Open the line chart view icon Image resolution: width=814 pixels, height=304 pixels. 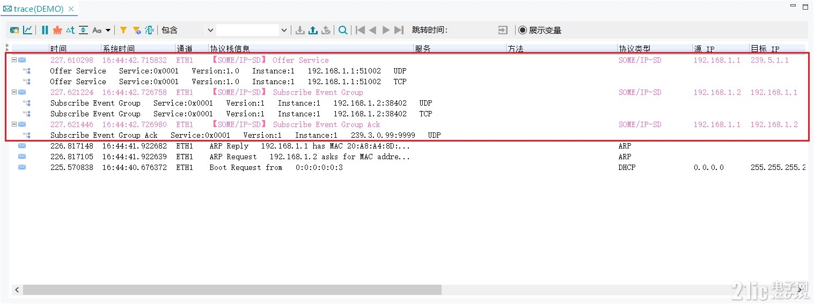pyautogui.click(x=27, y=30)
